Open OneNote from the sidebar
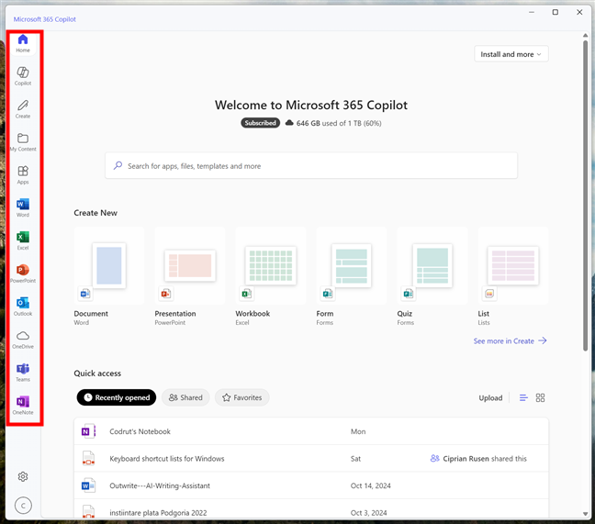Screen dimensions: 595x524 click(x=23, y=406)
